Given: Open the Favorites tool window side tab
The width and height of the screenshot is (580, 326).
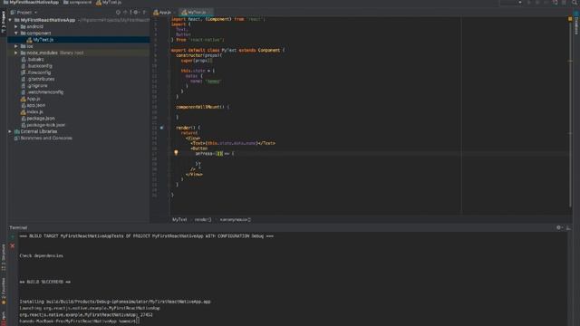Looking at the screenshot, I should [x=4, y=292].
